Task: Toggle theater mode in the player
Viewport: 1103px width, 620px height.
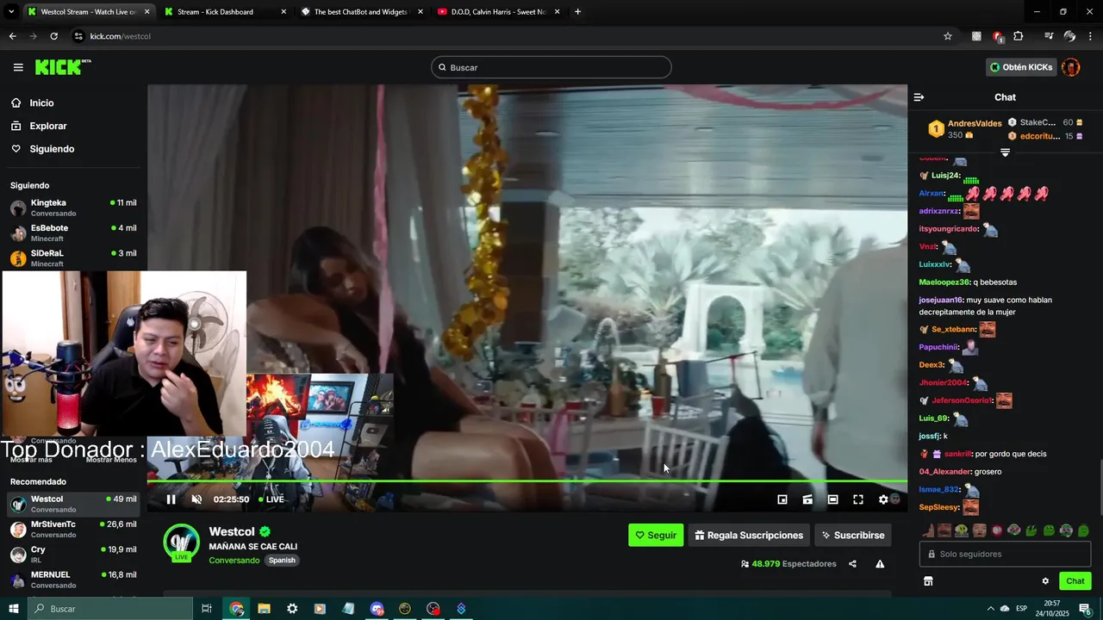Action: [x=833, y=499]
